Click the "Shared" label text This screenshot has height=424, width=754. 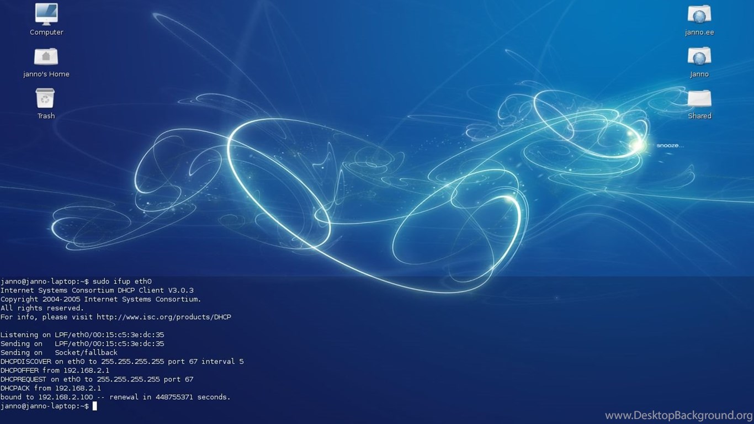click(699, 116)
